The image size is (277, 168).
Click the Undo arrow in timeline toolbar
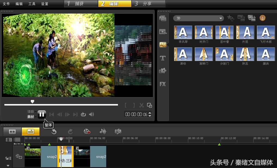(x=54, y=132)
